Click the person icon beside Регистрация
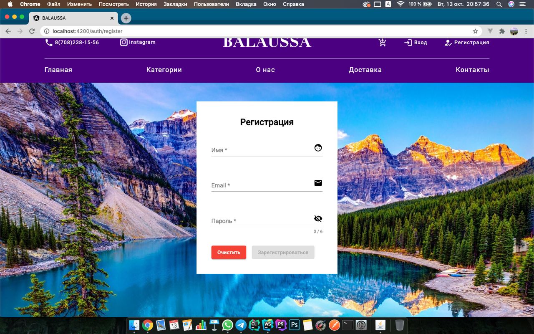The width and height of the screenshot is (534, 334). click(x=448, y=43)
